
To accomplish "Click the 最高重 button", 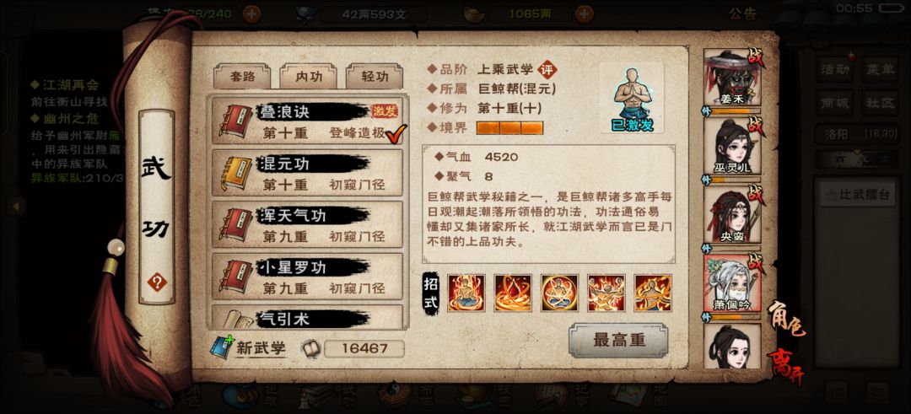I will click(x=618, y=341).
